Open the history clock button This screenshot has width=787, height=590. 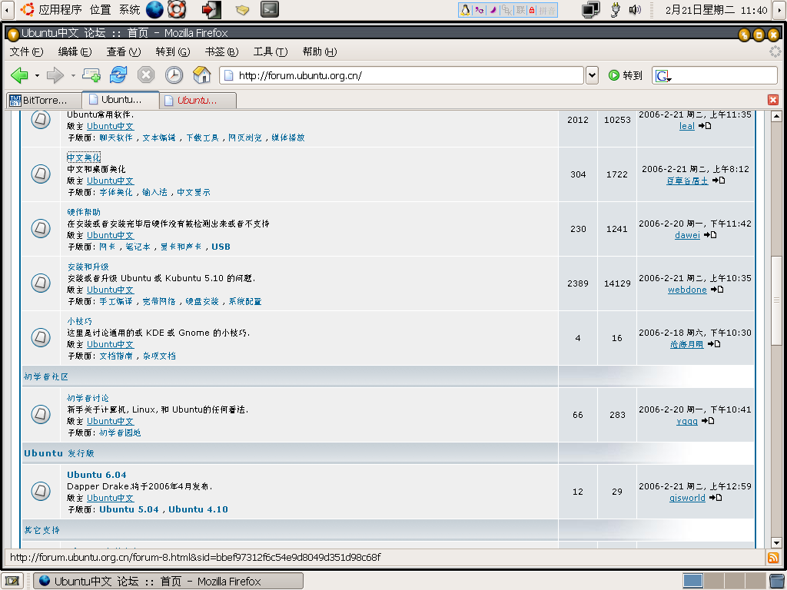point(174,75)
